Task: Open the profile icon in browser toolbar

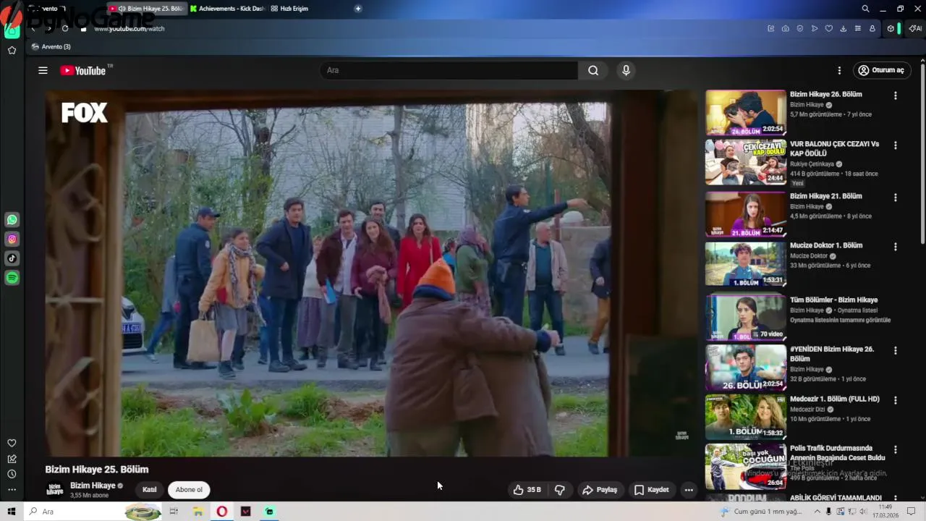Action: [872, 28]
